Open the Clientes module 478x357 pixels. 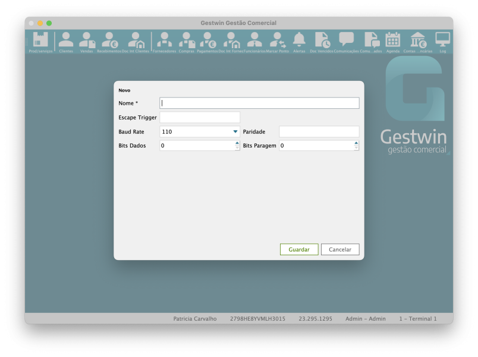tap(66, 42)
